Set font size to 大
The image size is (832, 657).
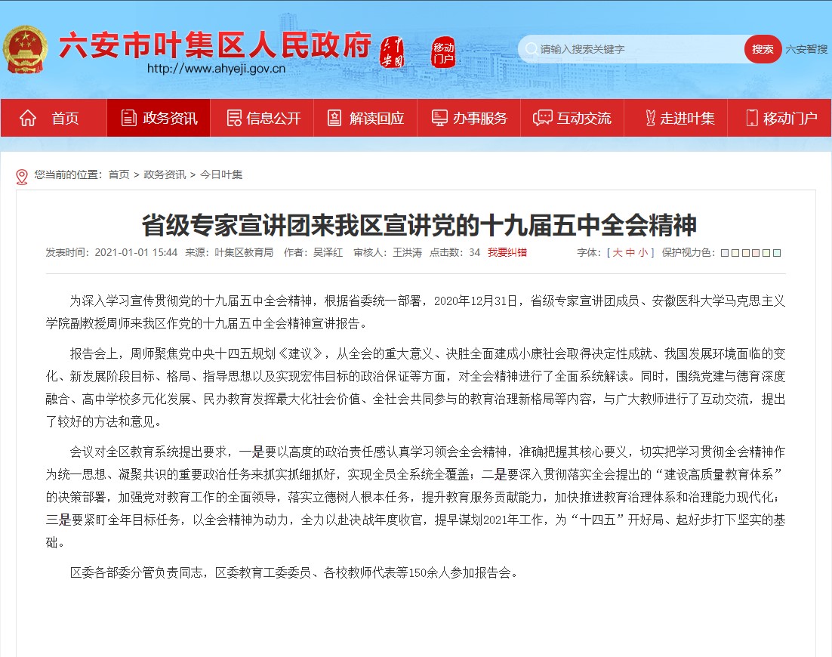click(x=617, y=252)
